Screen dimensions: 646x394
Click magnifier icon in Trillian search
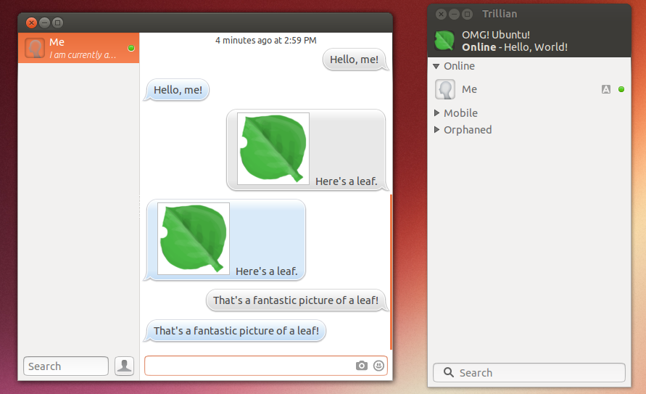[x=448, y=372]
